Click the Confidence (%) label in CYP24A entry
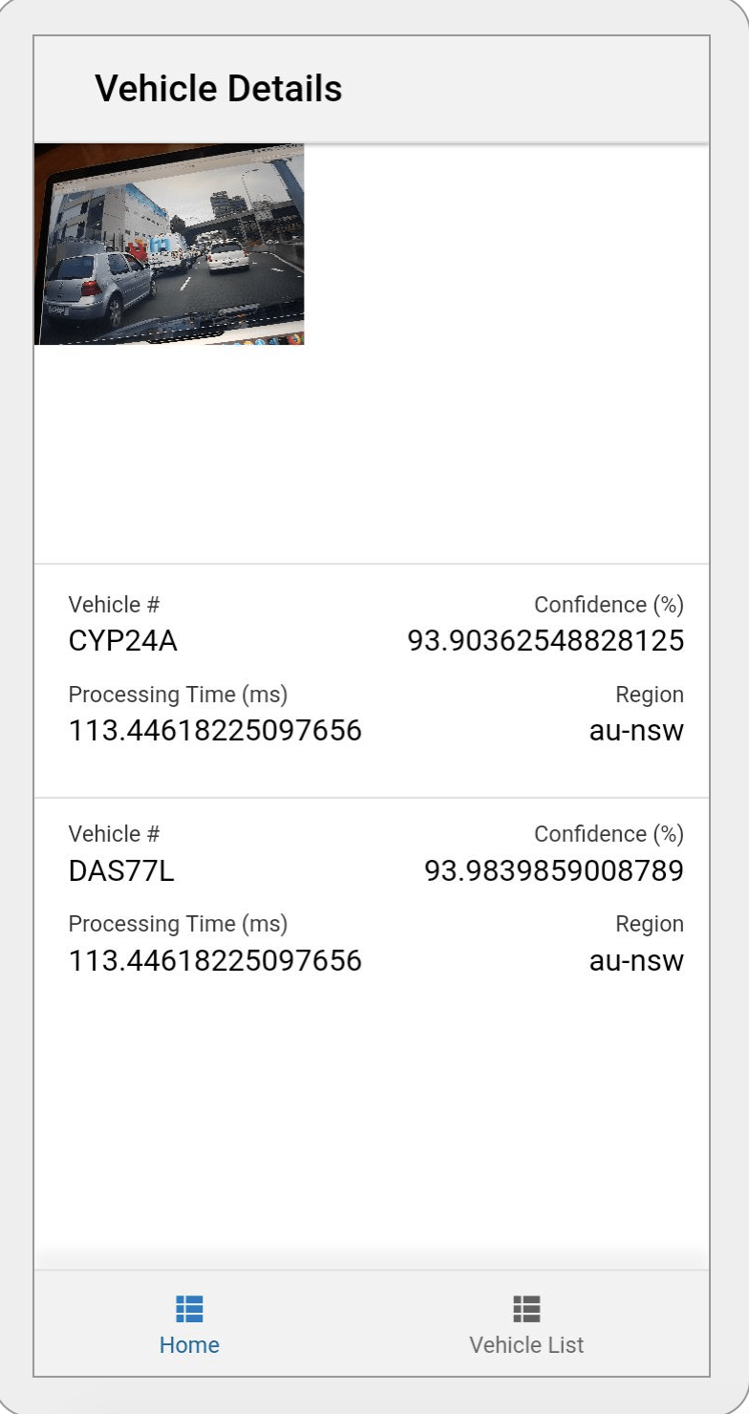Viewport: 749px width, 1414px height. [x=609, y=605]
